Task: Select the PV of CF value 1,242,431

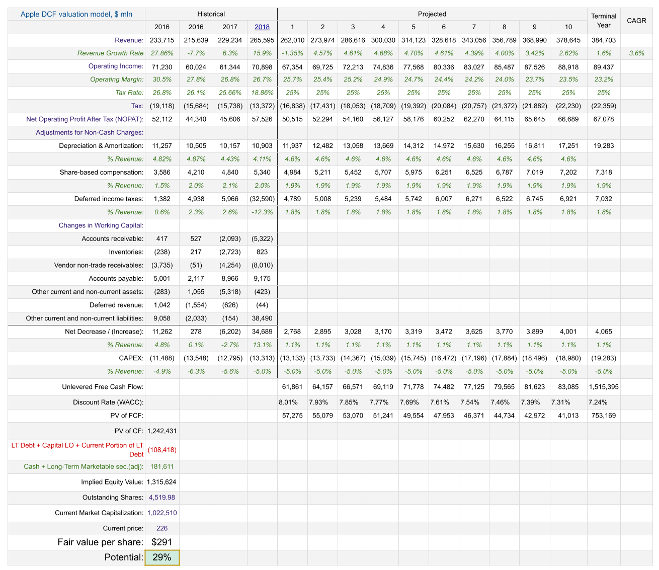Action: tap(162, 431)
